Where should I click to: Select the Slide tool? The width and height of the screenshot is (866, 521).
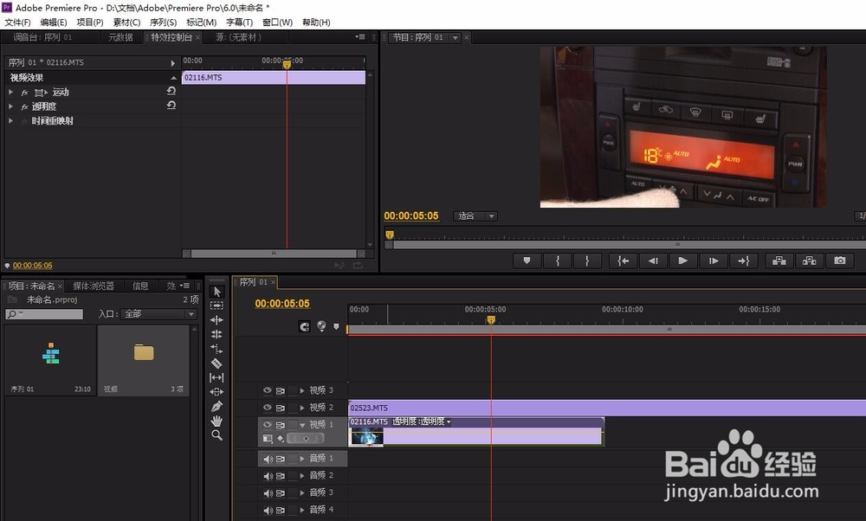click(216, 392)
